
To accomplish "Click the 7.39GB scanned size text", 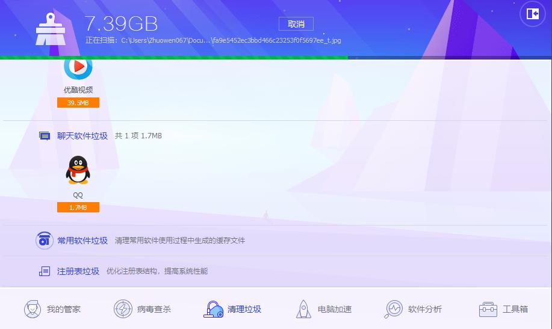I will click(x=121, y=24).
